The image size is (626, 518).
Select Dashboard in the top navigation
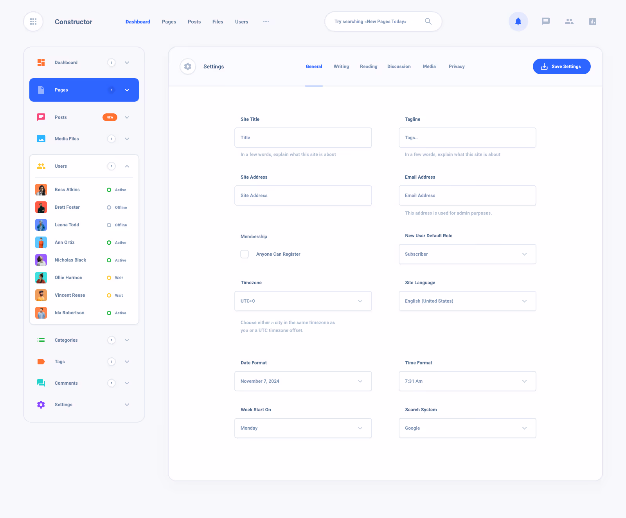tap(138, 22)
